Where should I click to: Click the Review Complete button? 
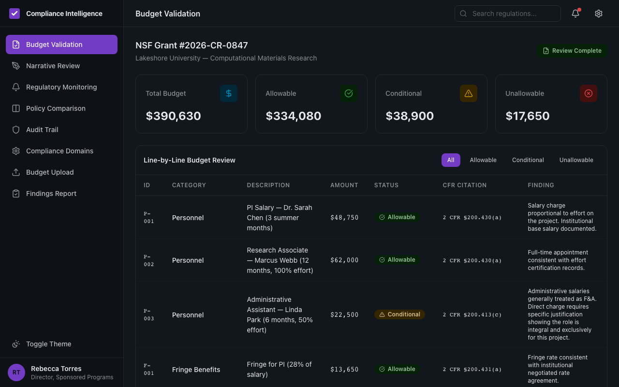[x=572, y=50]
